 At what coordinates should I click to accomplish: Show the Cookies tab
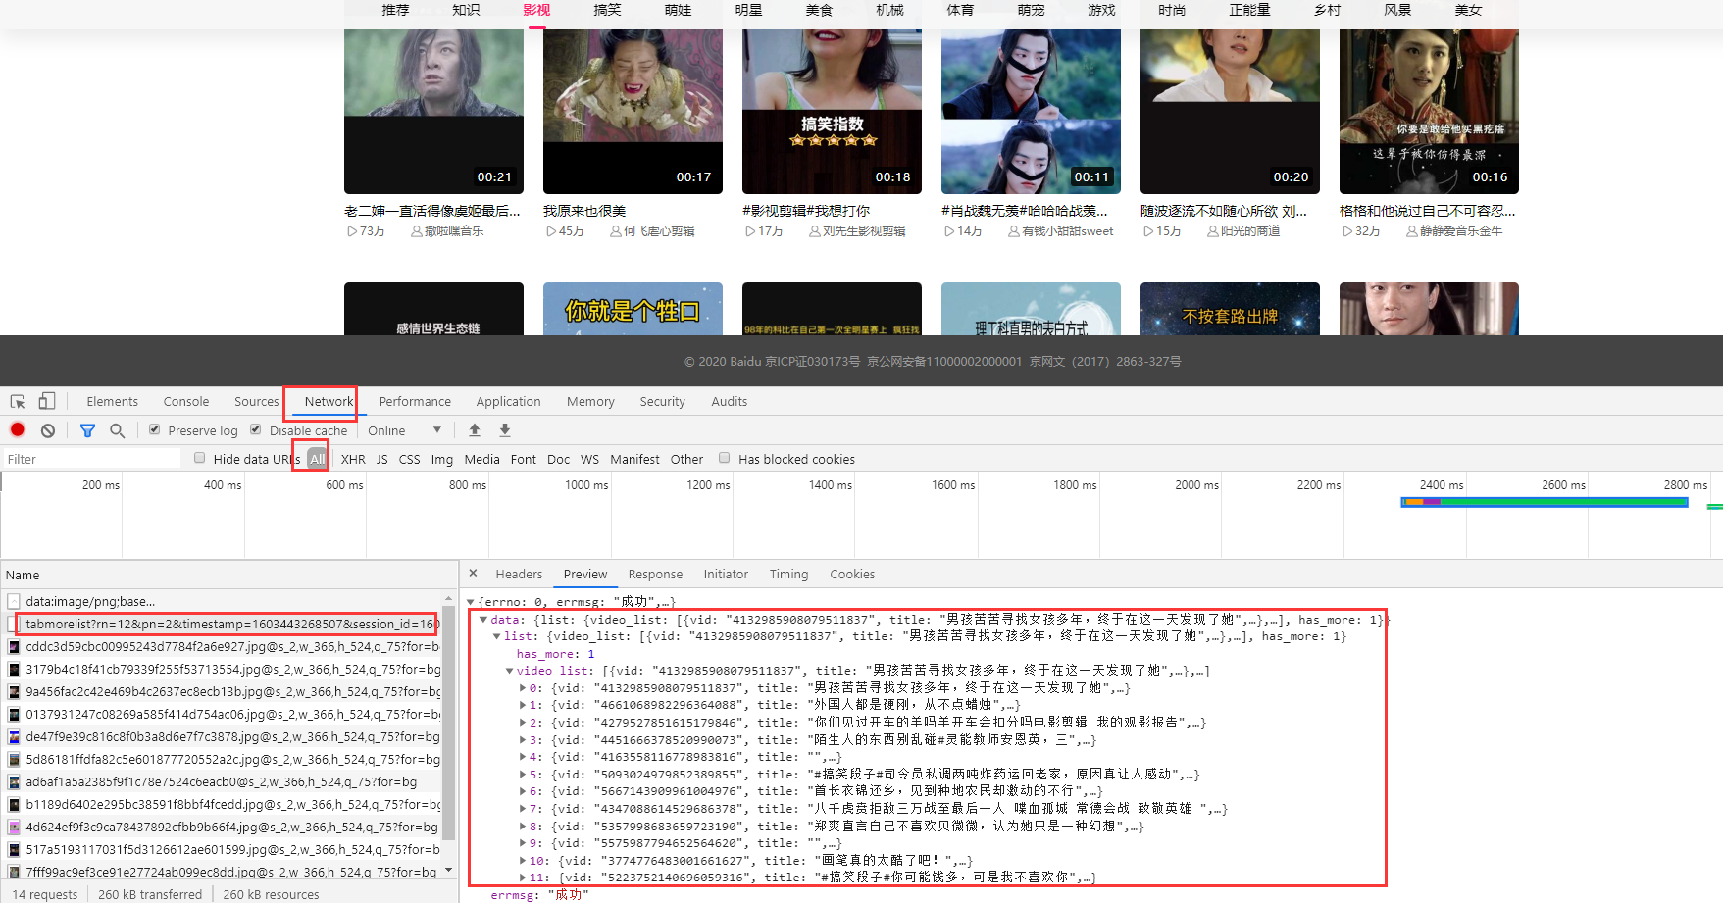click(852, 574)
